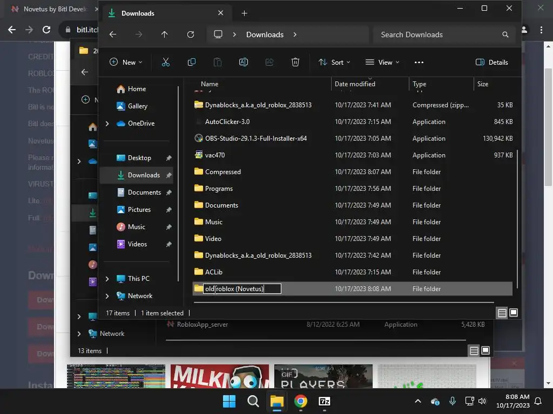Click chevron before Downloads in address bar
This screenshot has height=414, width=553.
234,34
